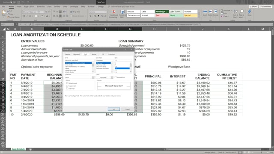Viewport: 274px width, 154px height.
Task: Open the Underline dropdown in dialog
Action: click(x=93, y=77)
